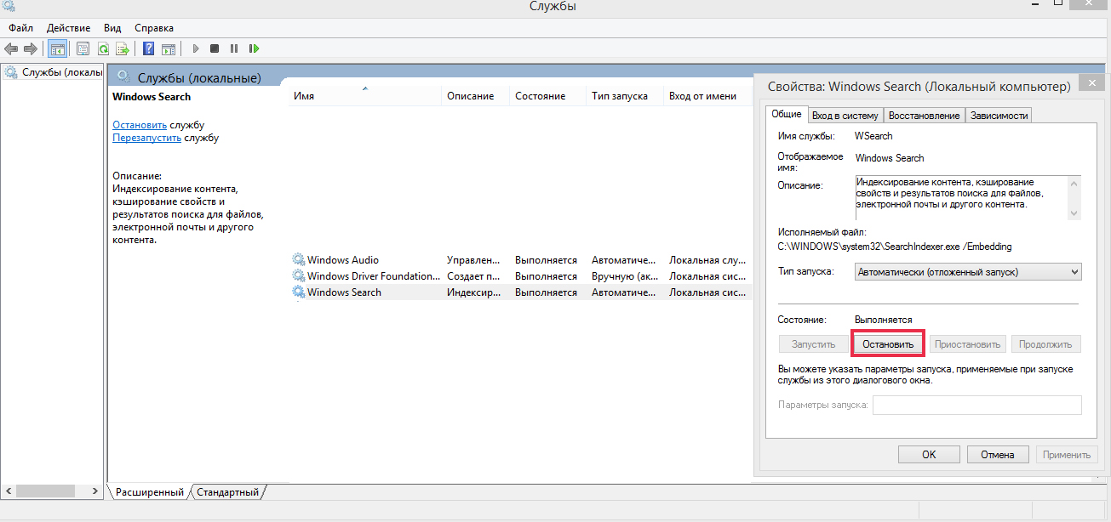Image resolution: width=1111 pixels, height=522 pixels.
Task: Switch to the Вход в систему tab
Action: point(845,116)
